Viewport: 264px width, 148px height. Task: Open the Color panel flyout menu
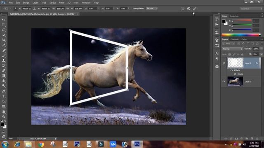(262, 16)
